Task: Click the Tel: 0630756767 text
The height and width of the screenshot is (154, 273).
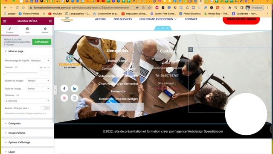Action: [x=167, y=76]
